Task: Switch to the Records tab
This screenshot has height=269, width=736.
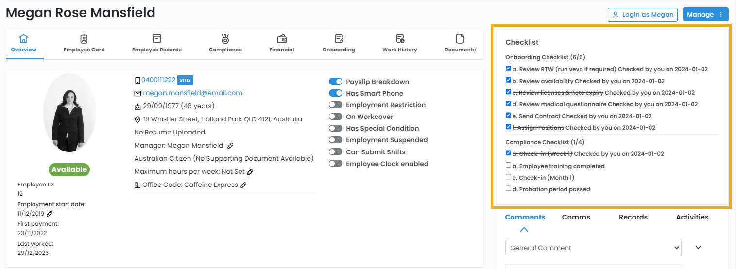Action: (x=633, y=217)
